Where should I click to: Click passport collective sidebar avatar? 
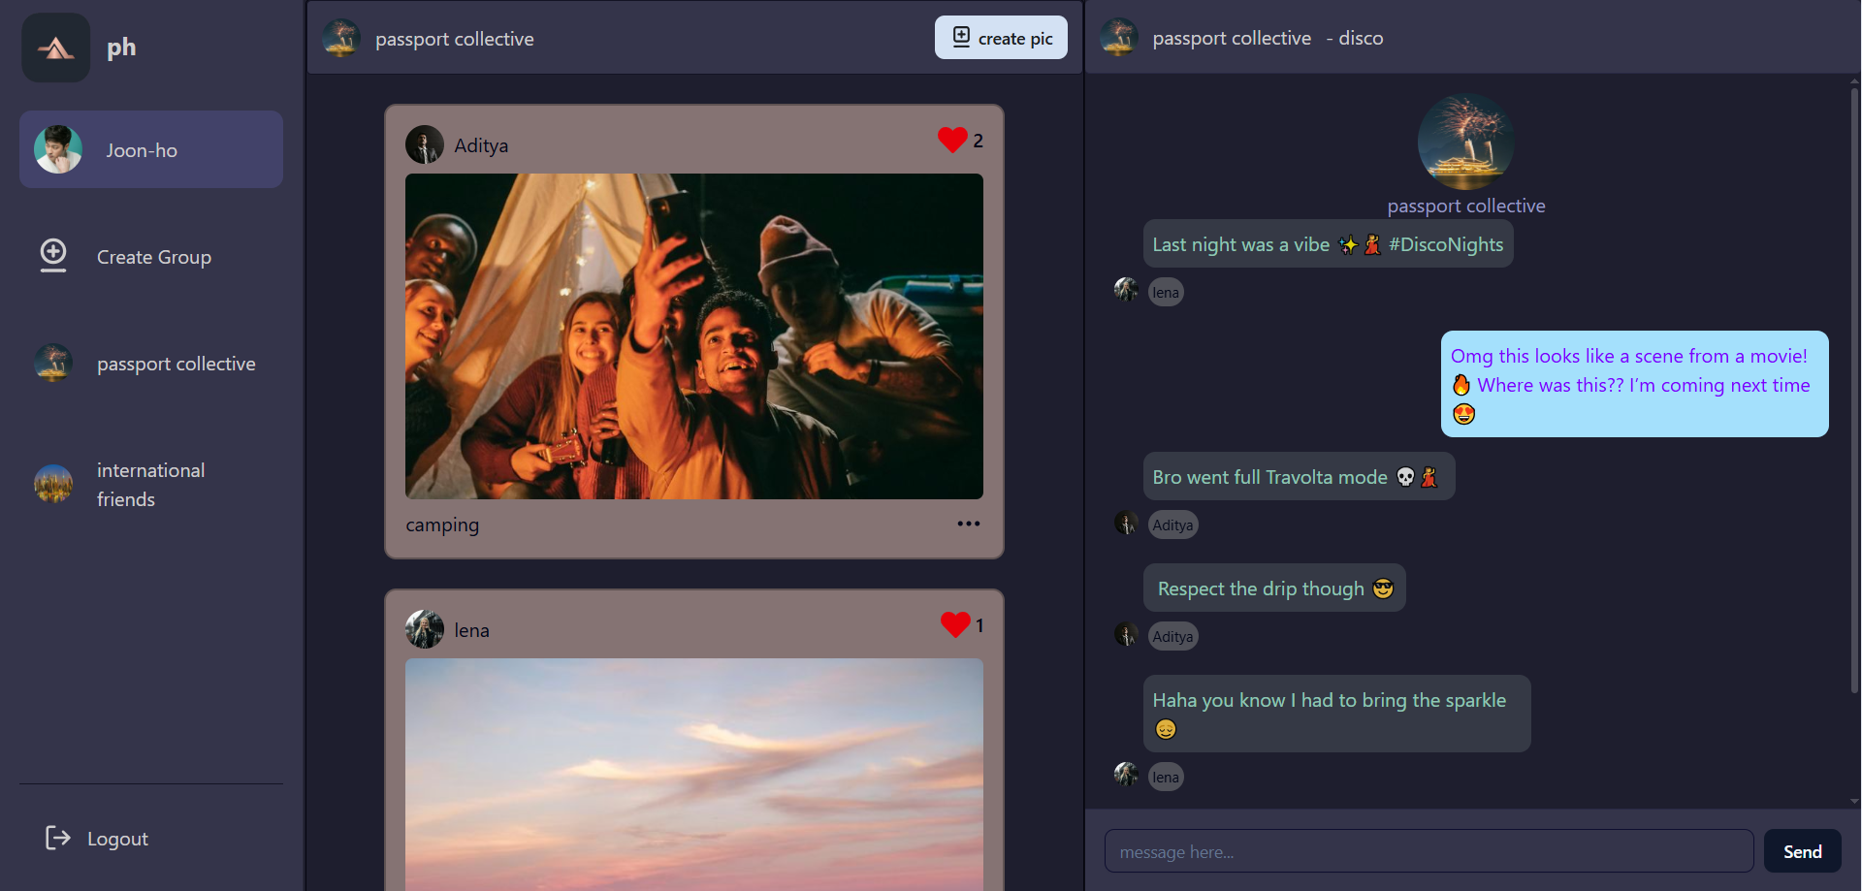[x=53, y=363]
